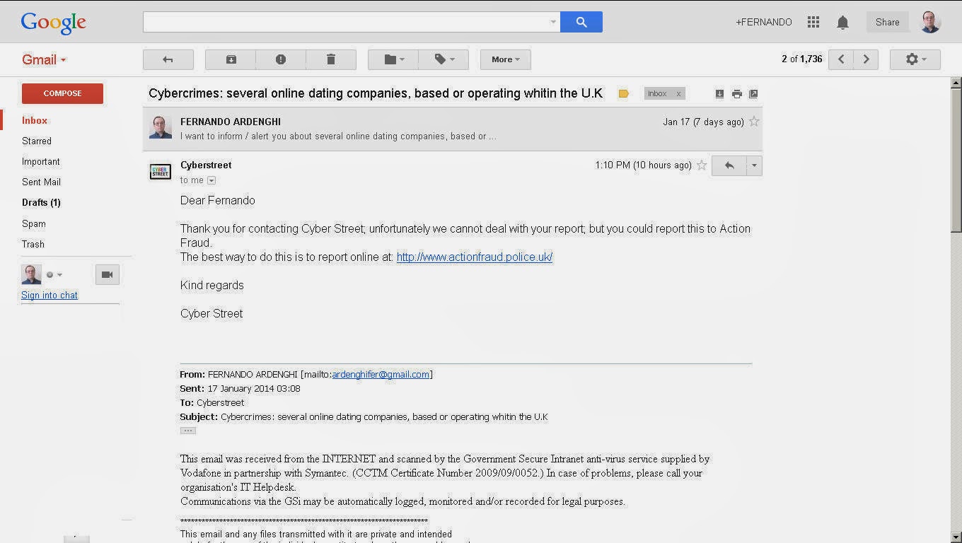This screenshot has width=962, height=543.
Task: Open the More actions menu
Action: [506, 59]
